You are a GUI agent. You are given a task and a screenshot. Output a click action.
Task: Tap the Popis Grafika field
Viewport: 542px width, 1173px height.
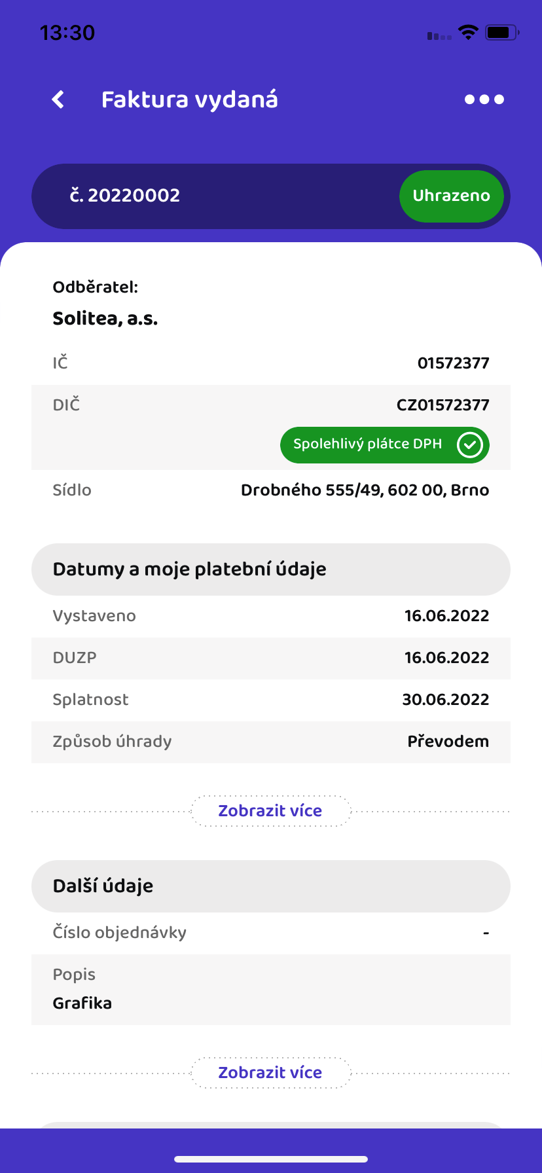[x=271, y=990]
